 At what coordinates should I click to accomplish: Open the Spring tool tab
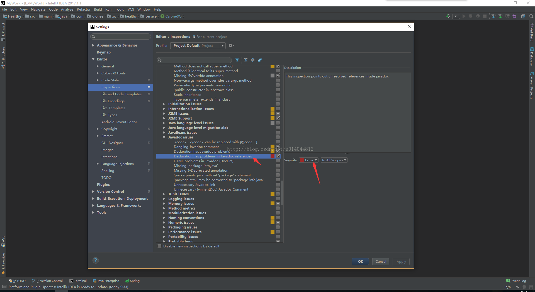click(132, 281)
